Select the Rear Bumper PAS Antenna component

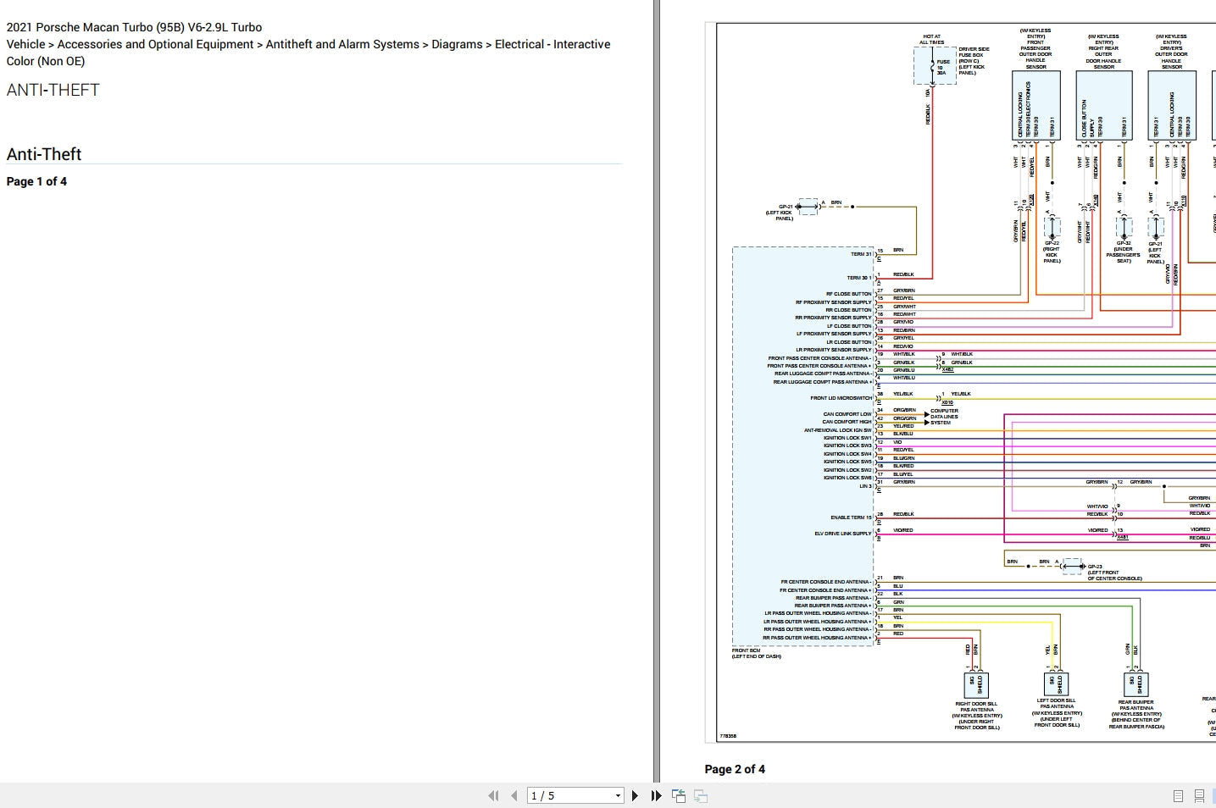[1135, 684]
